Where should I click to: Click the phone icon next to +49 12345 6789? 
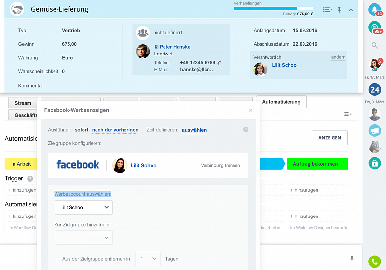pyautogui.click(x=219, y=63)
